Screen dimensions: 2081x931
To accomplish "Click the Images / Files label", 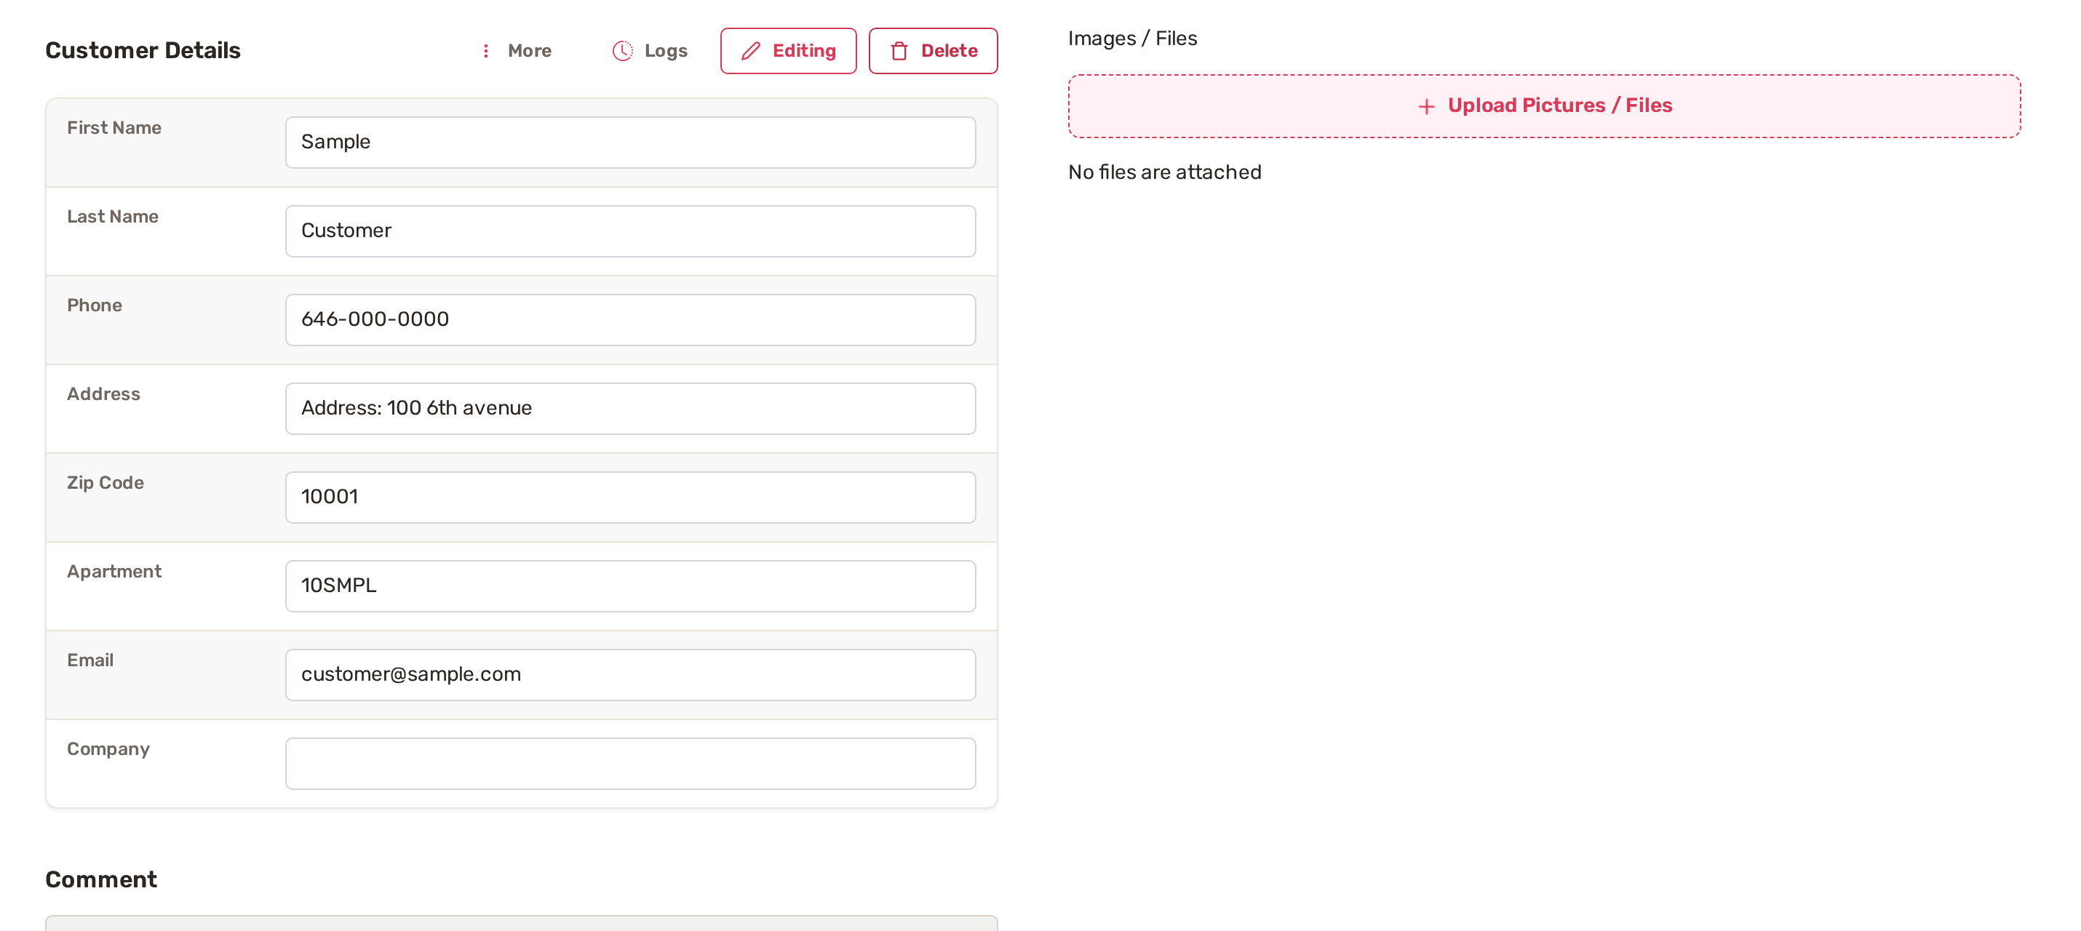I will [x=1133, y=38].
